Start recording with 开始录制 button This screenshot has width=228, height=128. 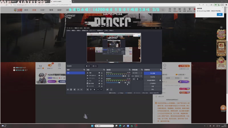click(x=152, y=77)
